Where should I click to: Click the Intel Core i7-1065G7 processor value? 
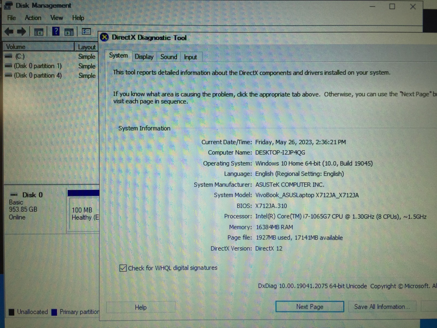(x=341, y=216)
